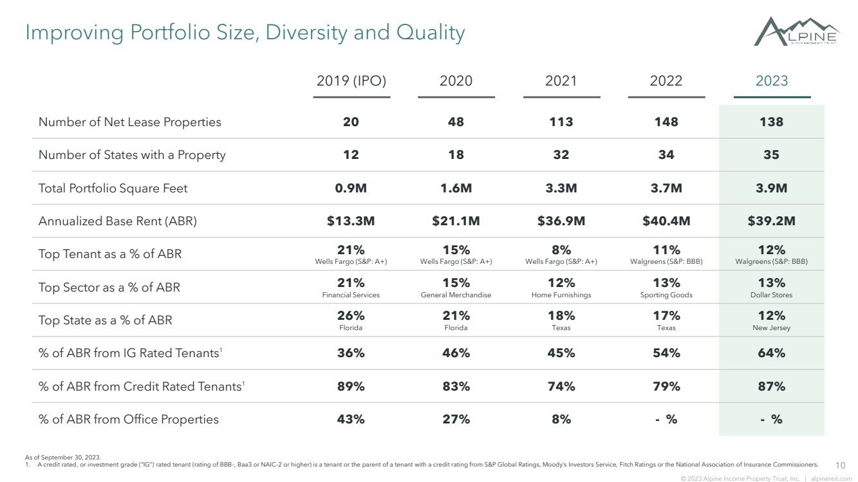
Task: Click the 2021 square feet value "3.3M"
Action: (x=561, y=189)
